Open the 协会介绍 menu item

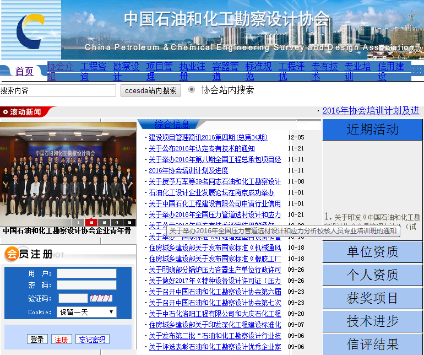[x=61, y=71]
